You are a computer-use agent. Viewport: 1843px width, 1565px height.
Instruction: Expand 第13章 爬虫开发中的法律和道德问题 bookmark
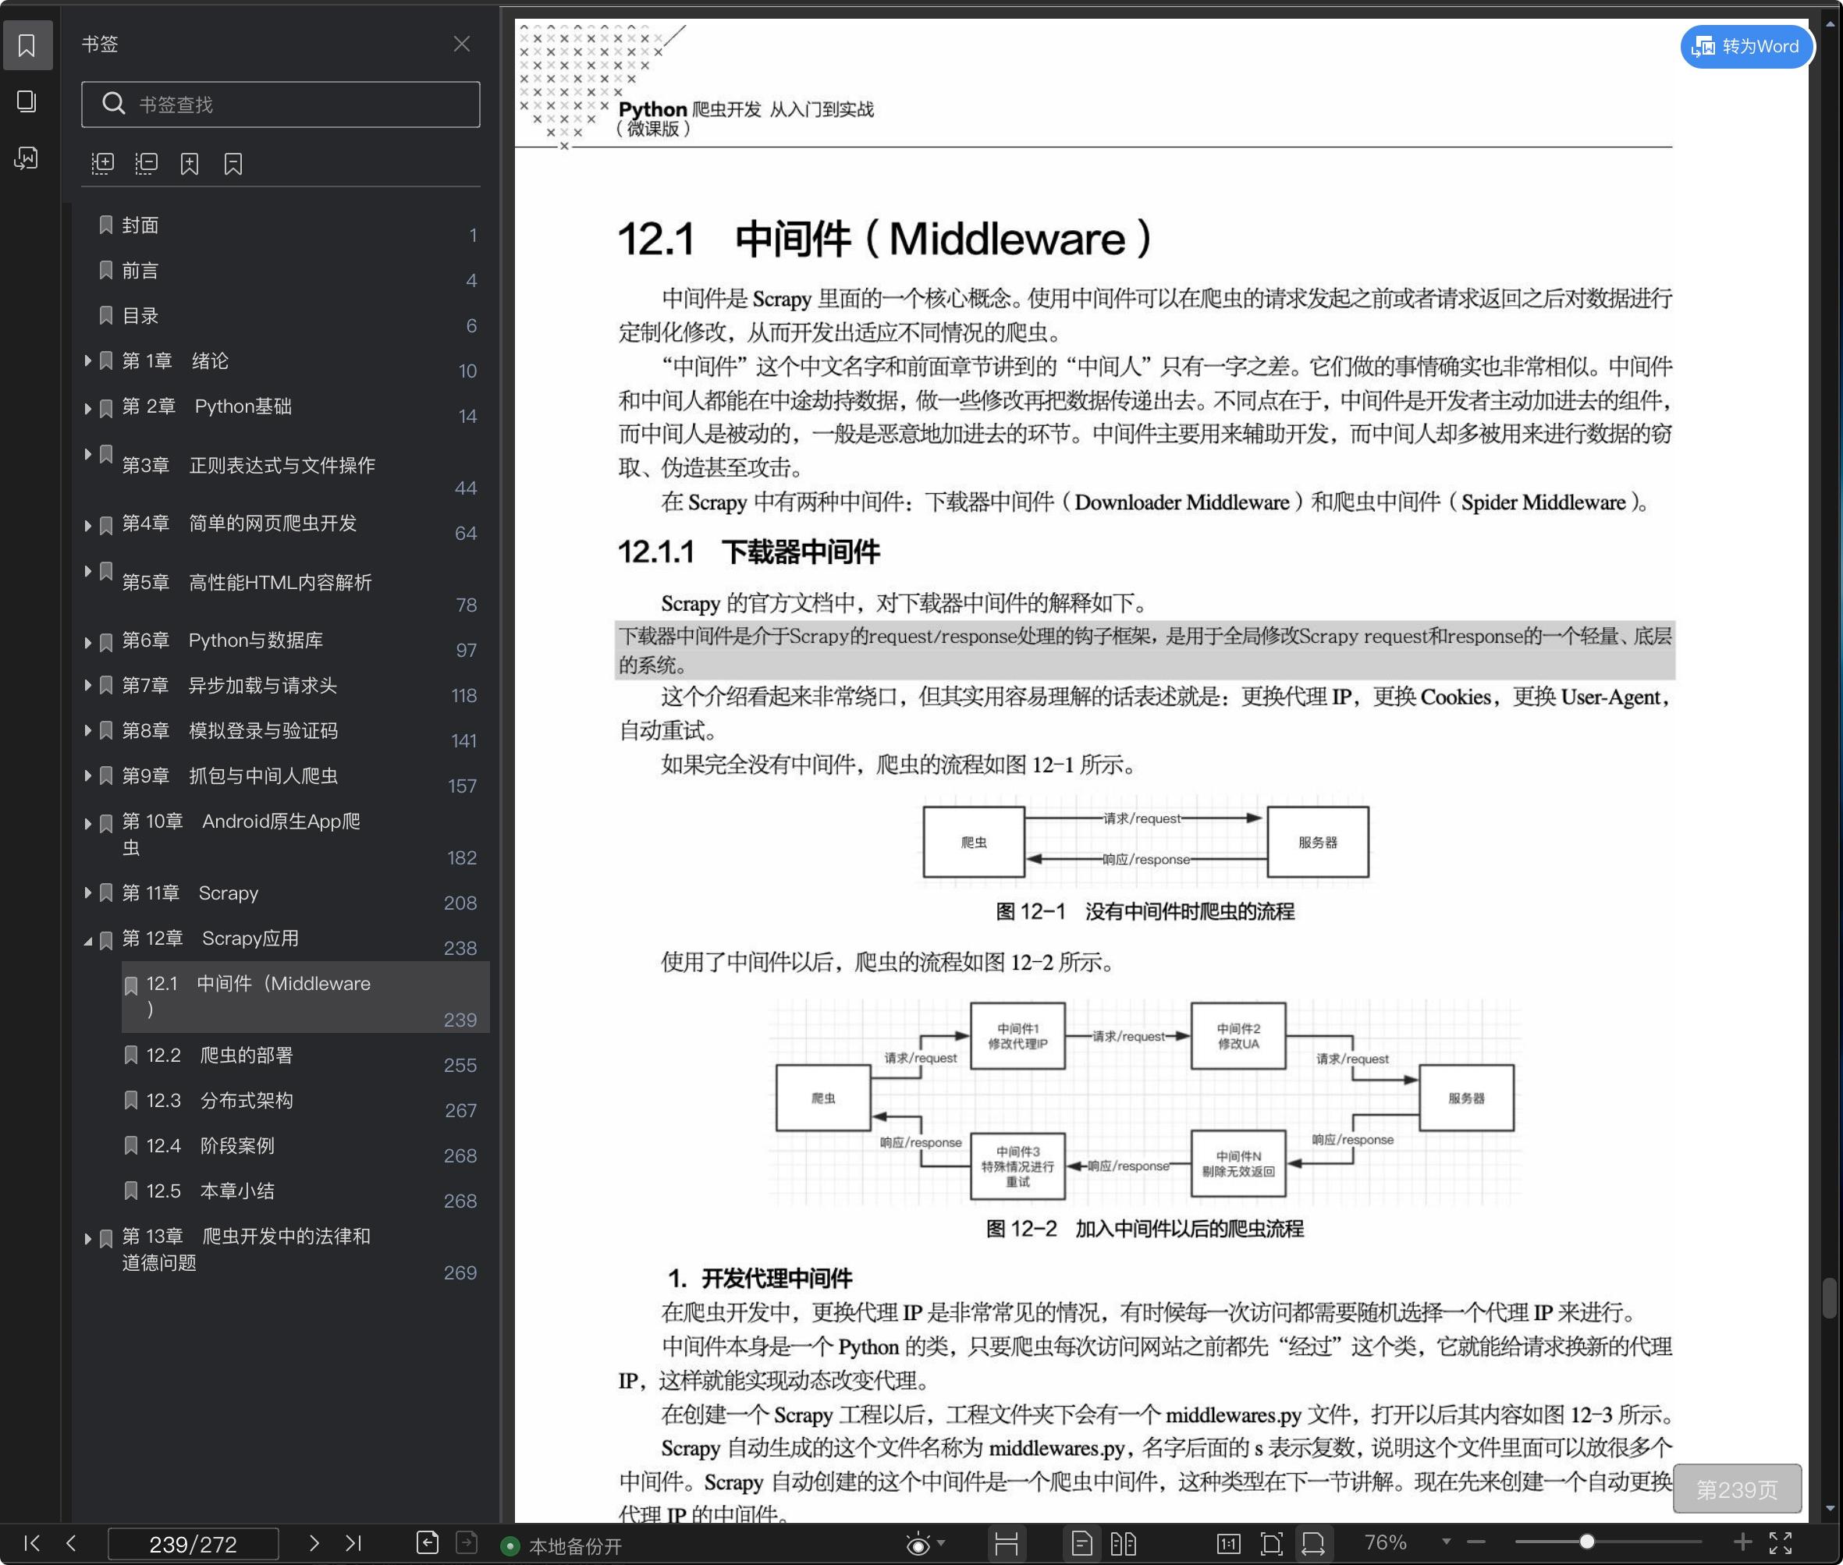click(x=88, y=1239)
